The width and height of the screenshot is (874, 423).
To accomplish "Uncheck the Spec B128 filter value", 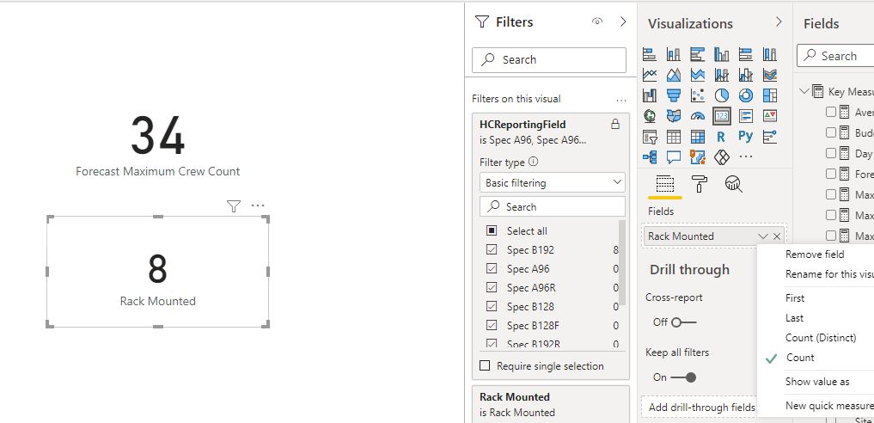I will pyautogui.click(x=491, y=307).
